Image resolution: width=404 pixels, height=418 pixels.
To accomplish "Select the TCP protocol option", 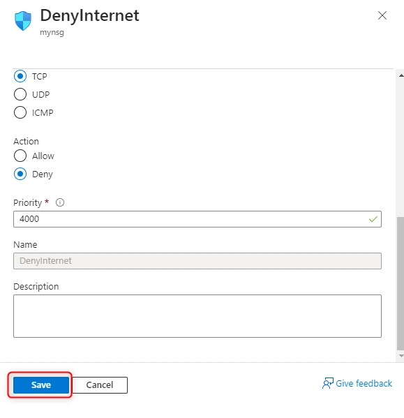I will tap(20, 76).
